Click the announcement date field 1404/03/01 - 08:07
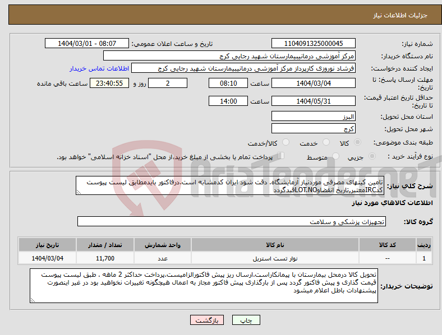 pos(87,44)
